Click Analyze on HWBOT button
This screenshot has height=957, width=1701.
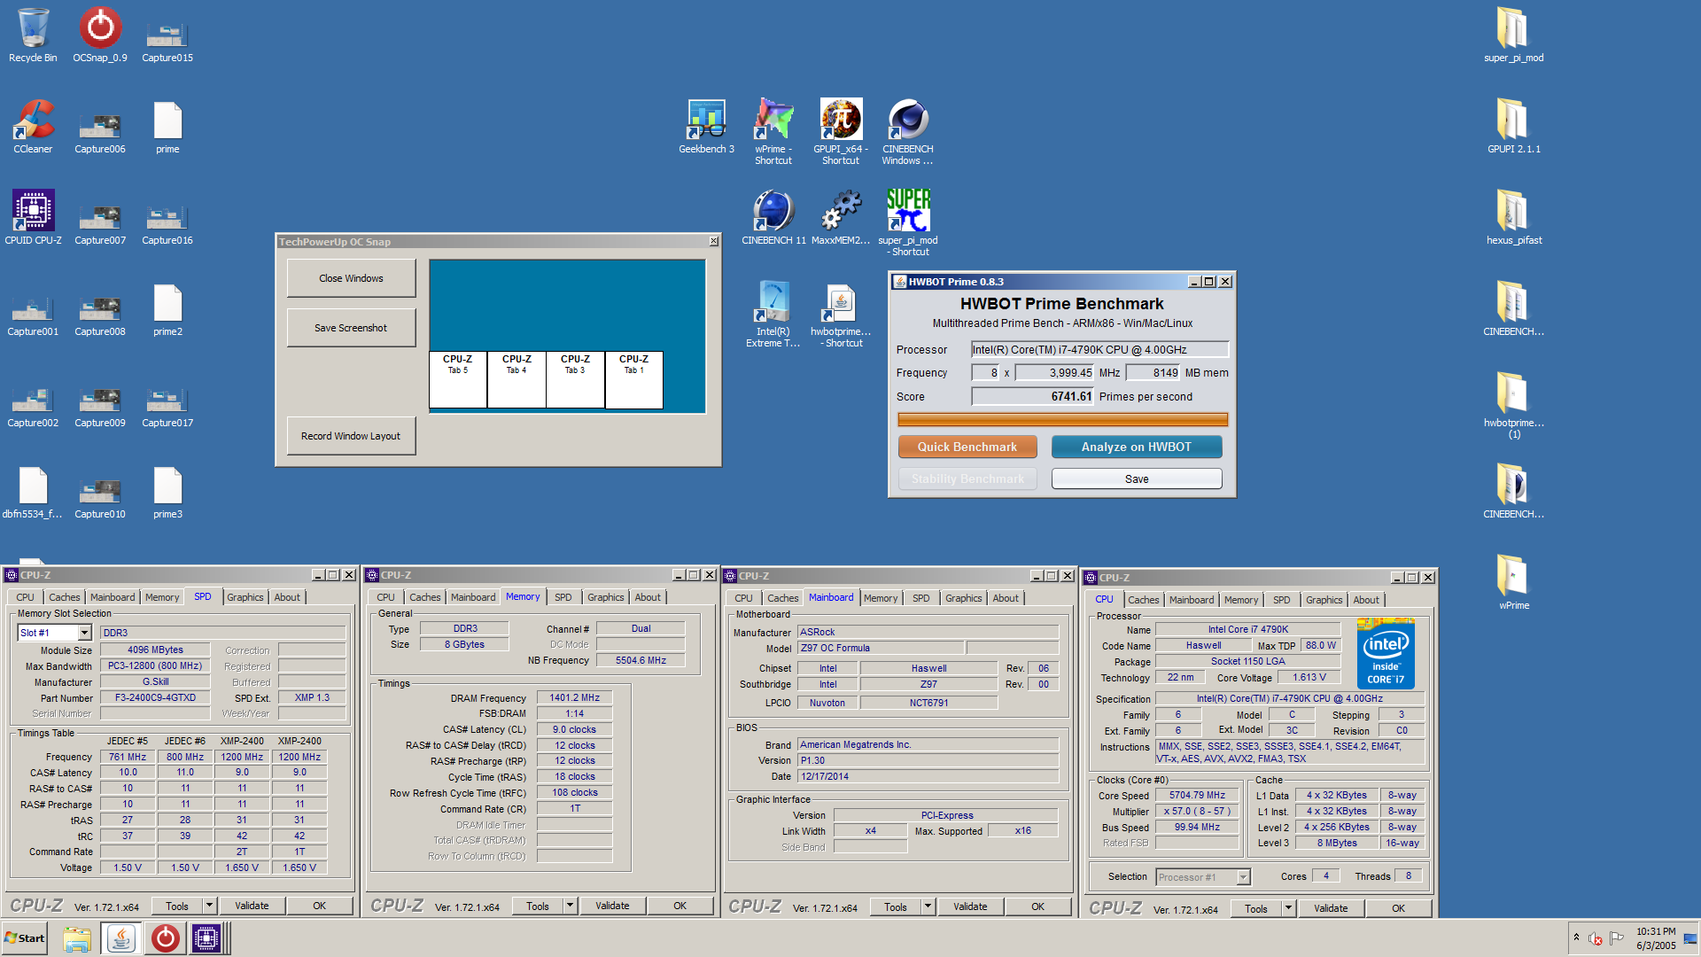(1137, 447)
